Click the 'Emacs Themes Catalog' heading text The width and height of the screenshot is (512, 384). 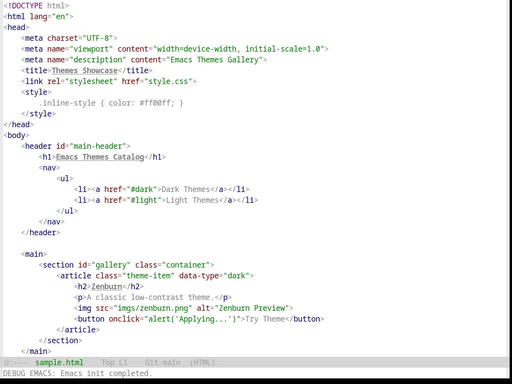point(100,157)
